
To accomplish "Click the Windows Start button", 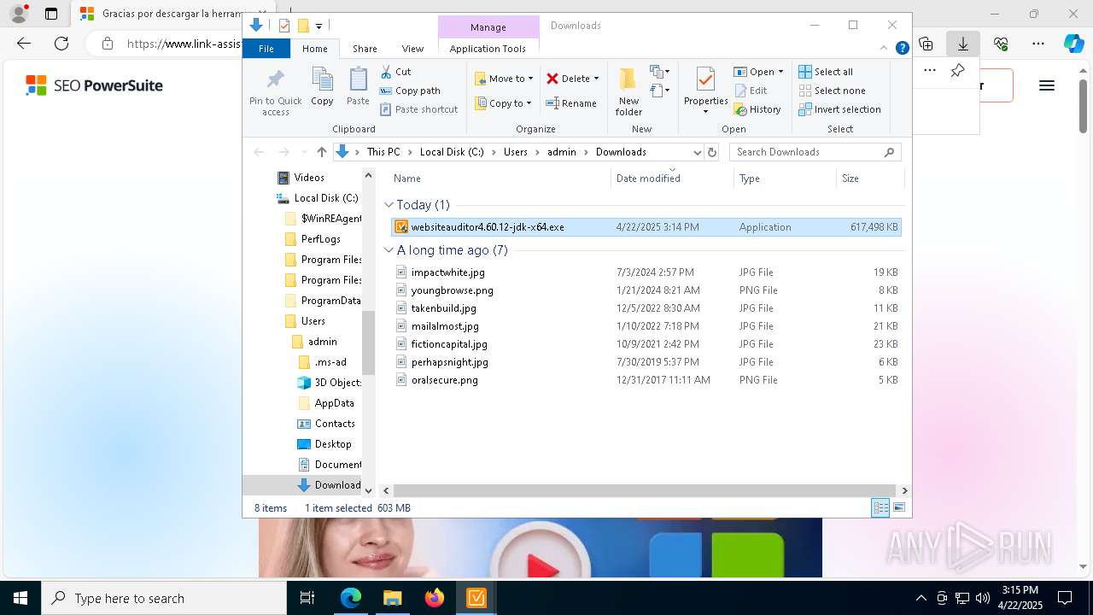I will click(x=20, y=598).
